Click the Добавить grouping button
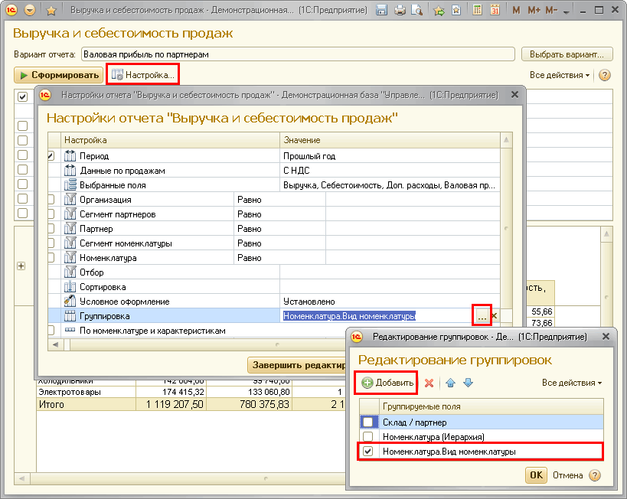 tap(387, 383)
